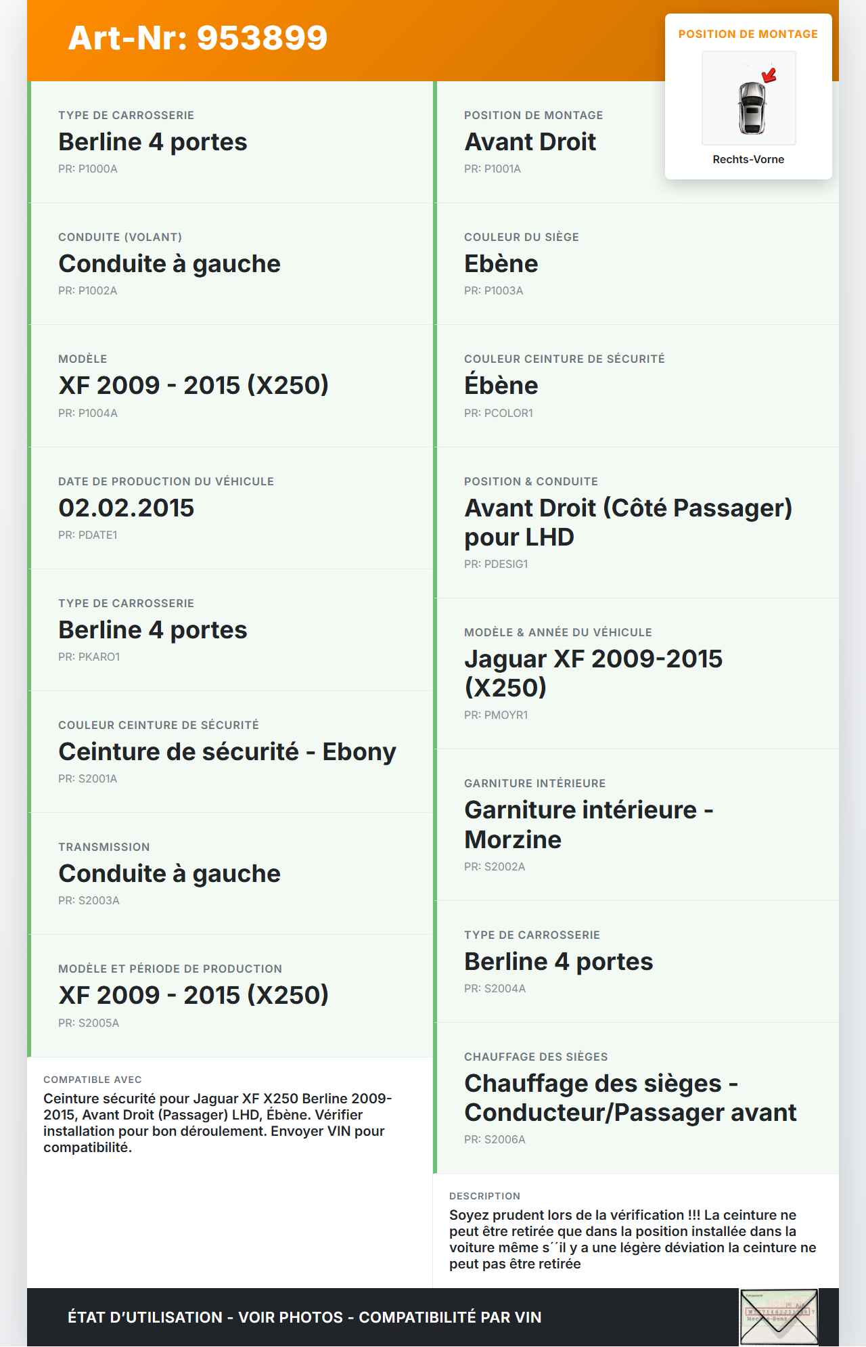Click the Art-Nr: 953899 heading
The image size is (866, 1347).
[x=198, y=38]
